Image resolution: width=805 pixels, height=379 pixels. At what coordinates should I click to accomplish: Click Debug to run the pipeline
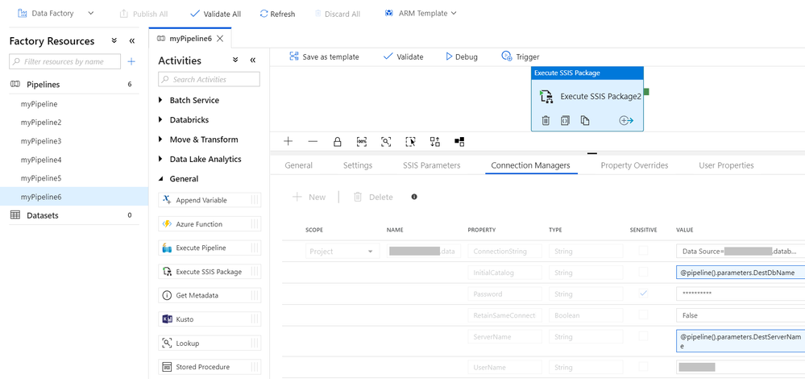(462, 56)
